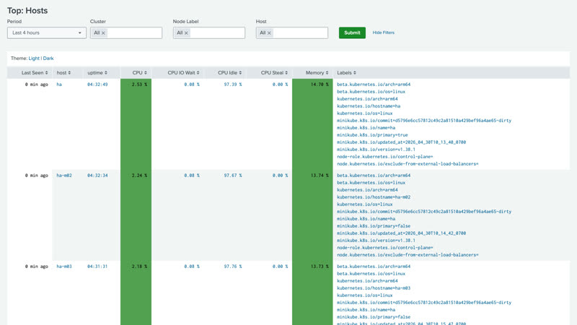Click uptime value 04:32:34
The height and width of the screenshot is (325, 577).
click(97, 175)
